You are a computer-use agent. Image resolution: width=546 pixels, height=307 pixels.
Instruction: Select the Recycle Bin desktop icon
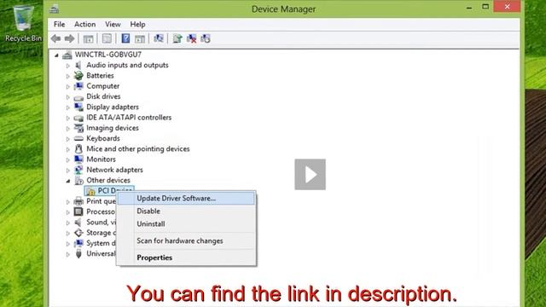tap(23, 24)
